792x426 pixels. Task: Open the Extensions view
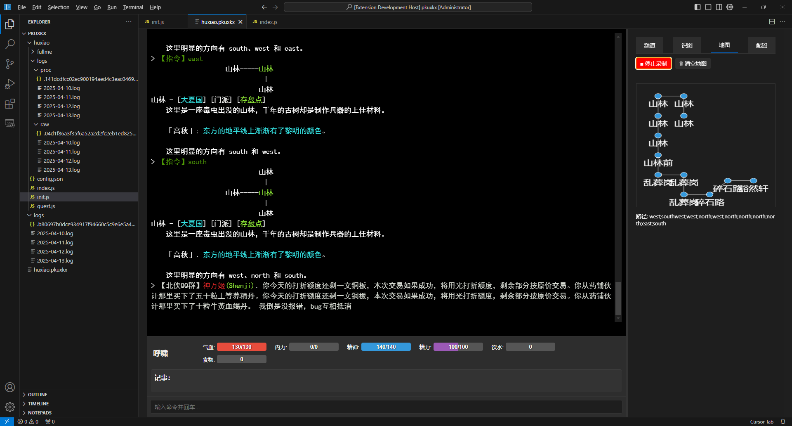point(10,104)
